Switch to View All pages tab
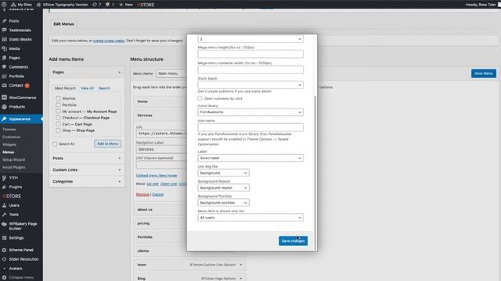Image resolution: width=501 pixels, height=281 pixels. tap(87, 88)
